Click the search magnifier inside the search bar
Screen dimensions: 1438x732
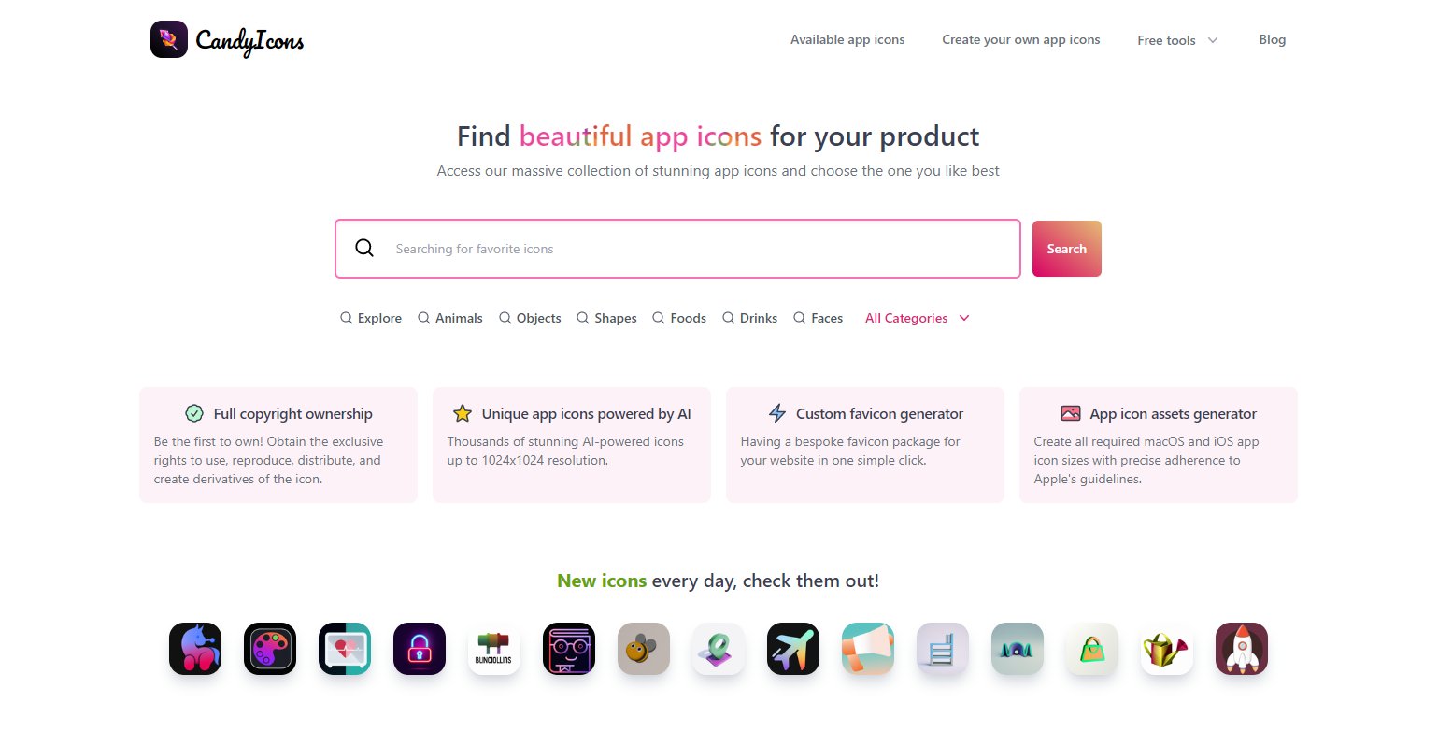(363, 248)
